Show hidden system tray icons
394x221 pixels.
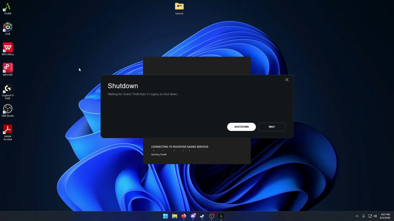(x=357, y=216)
